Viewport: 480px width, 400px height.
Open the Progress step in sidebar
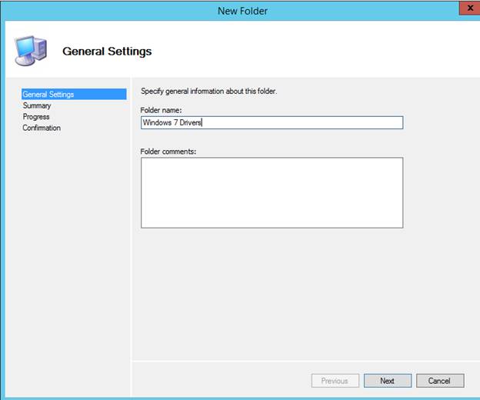[36, 117]
